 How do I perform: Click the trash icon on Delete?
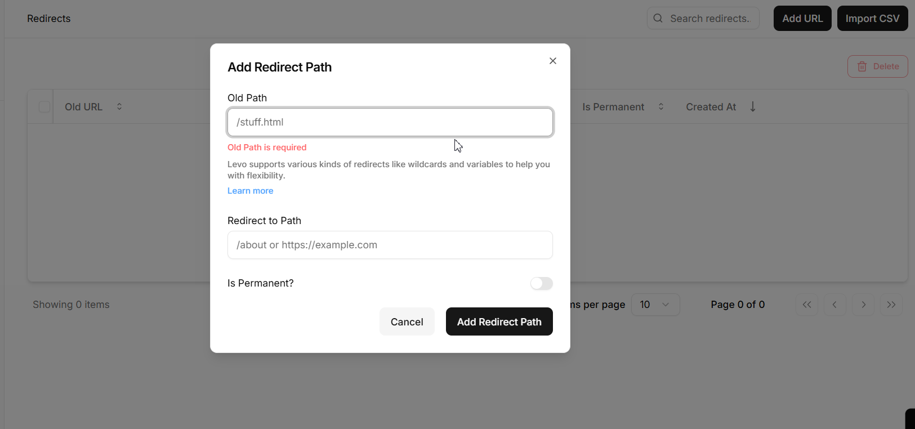pos(862,66)
